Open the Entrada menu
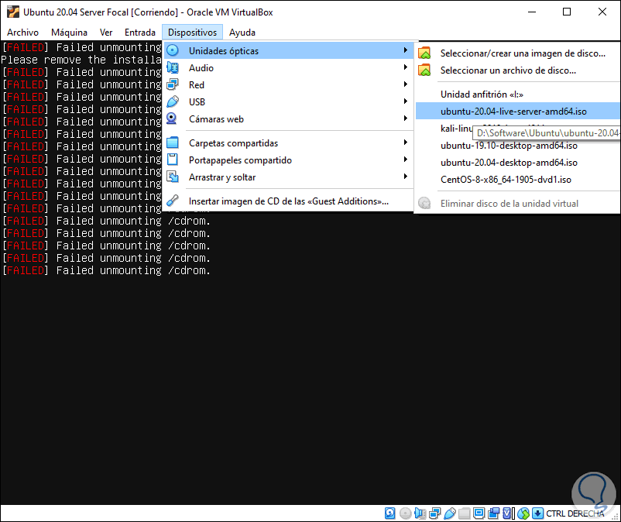The height and width of the screenshot is (522, 621). 140,33
